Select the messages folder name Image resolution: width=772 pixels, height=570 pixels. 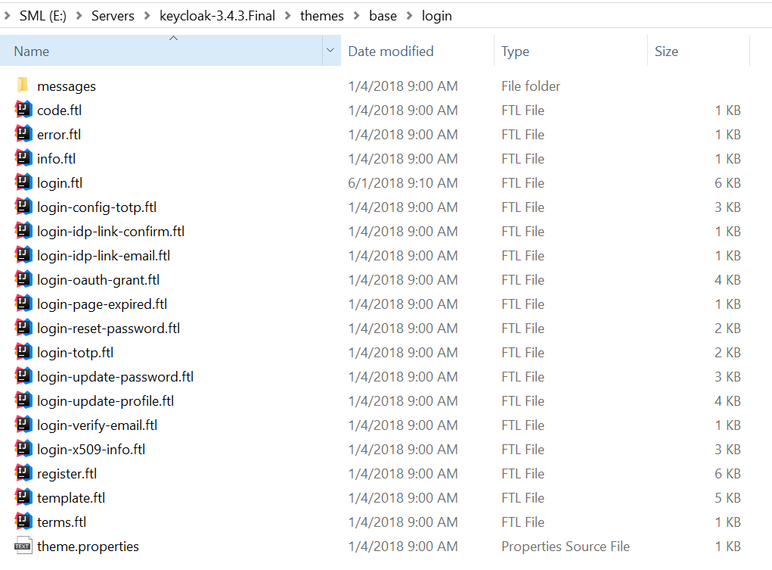[67, 86]
